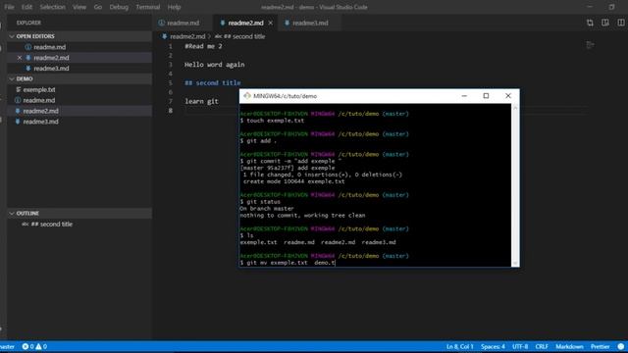Click the 'git status' line in the terminal
Image resolution: width=628 pixels, height=353 pixels.
(260, 202)
